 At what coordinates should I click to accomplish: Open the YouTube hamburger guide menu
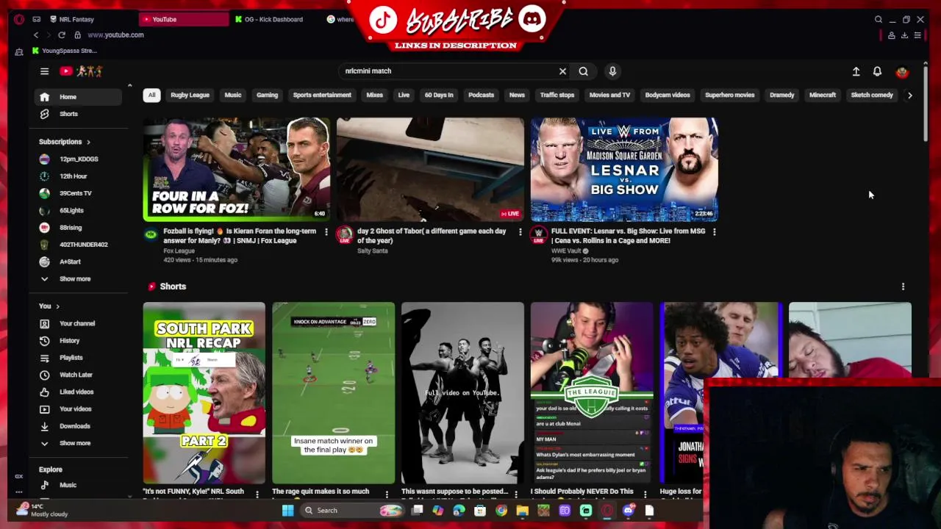click(x=44, y=71)
